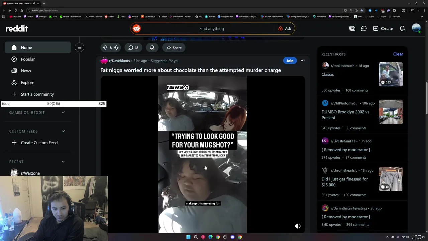Open the post overflow menu (three dots)

(302, 61)
